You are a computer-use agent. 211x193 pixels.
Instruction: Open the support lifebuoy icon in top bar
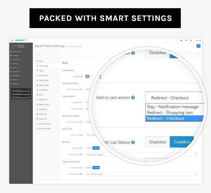coord(191,40)
